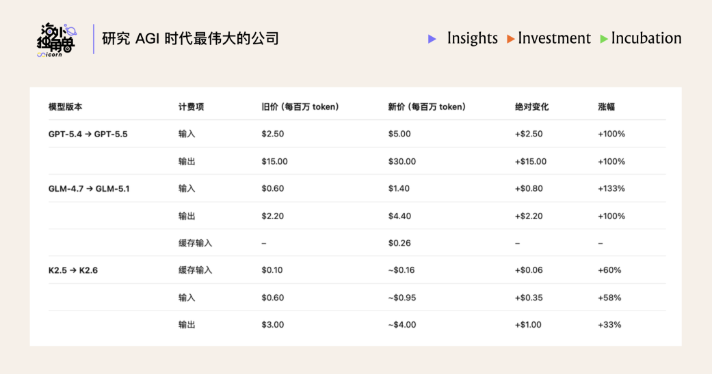Select the 绝对变化 column header
Screen dimensions: 712x374
pos(532,107)
